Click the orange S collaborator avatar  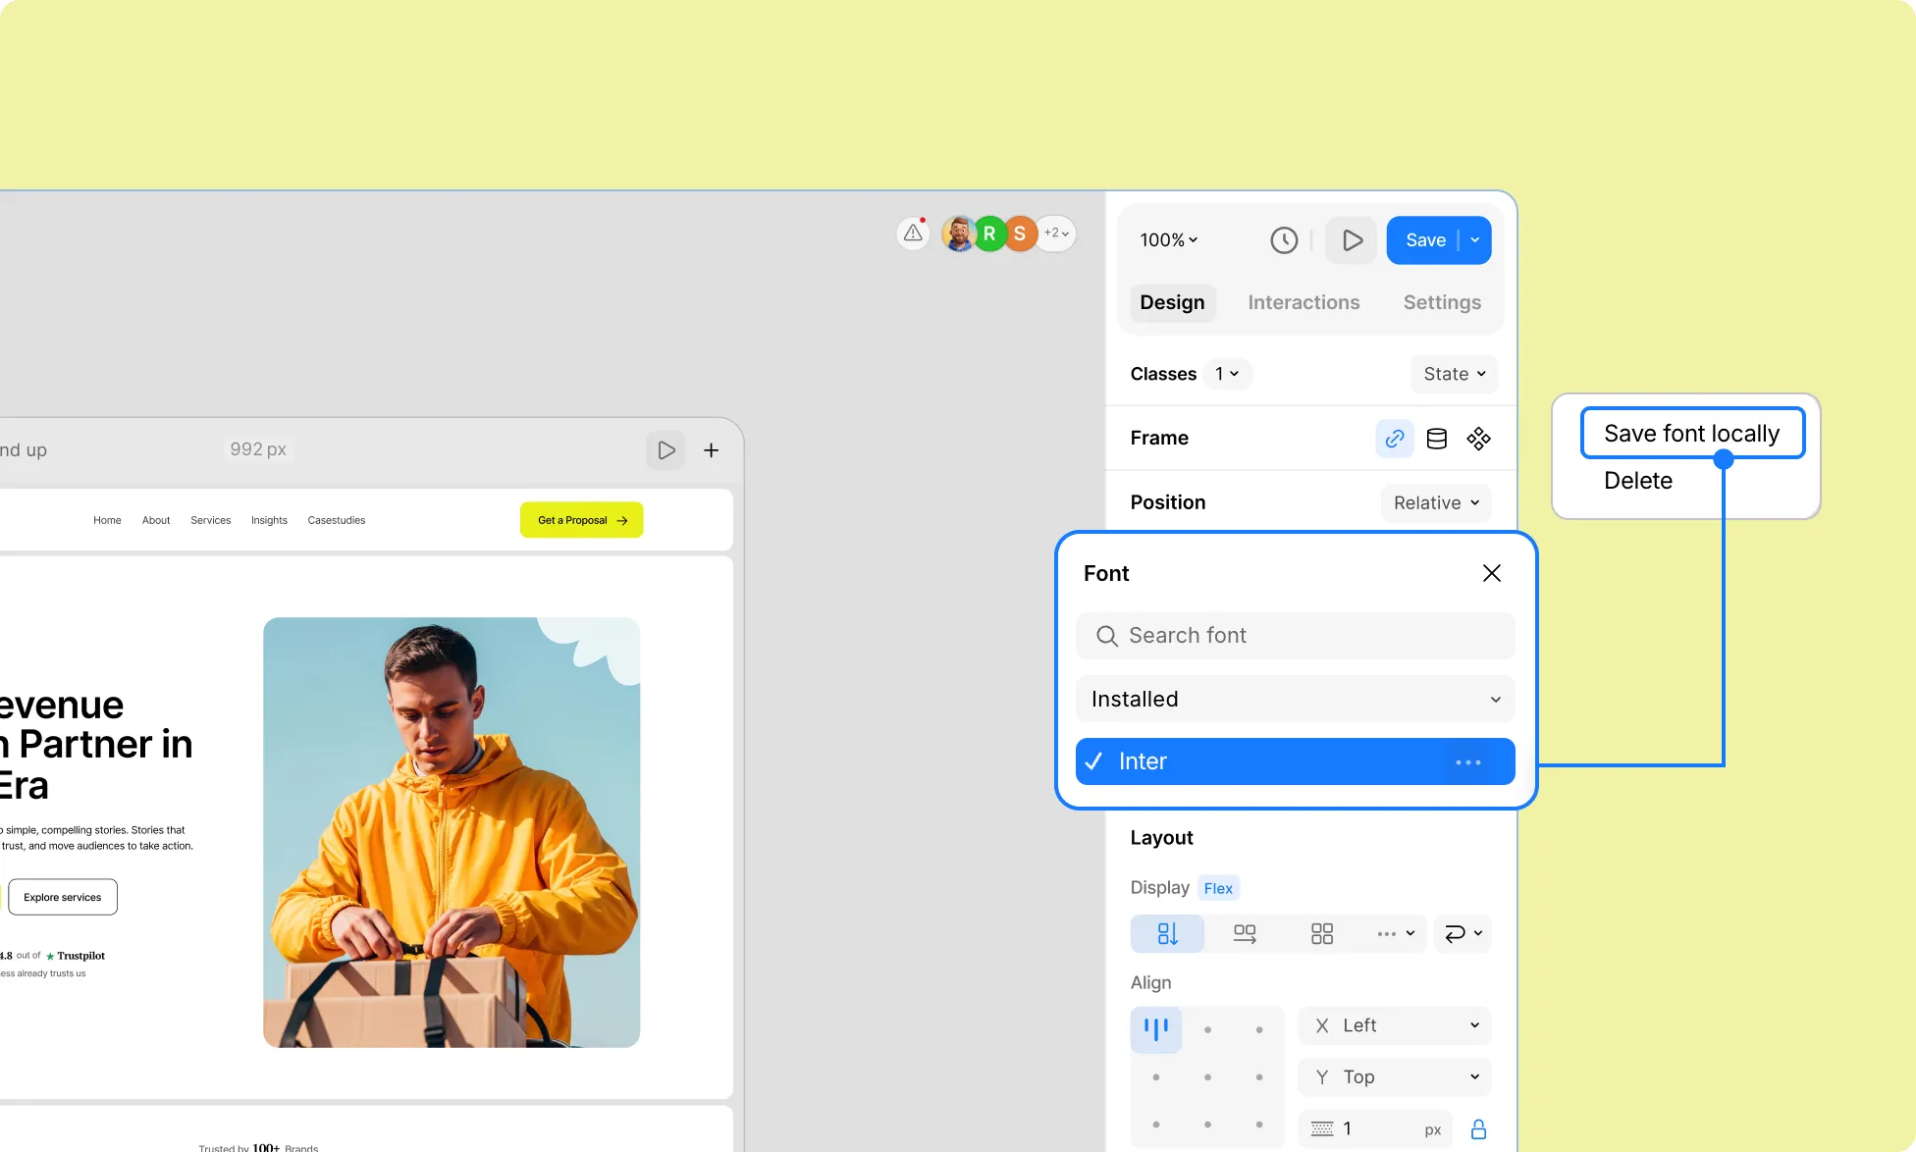coord(1020,234)
